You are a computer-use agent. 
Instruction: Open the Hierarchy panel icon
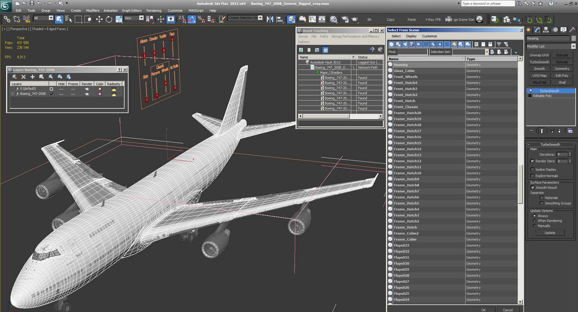(x=546, y=30)
